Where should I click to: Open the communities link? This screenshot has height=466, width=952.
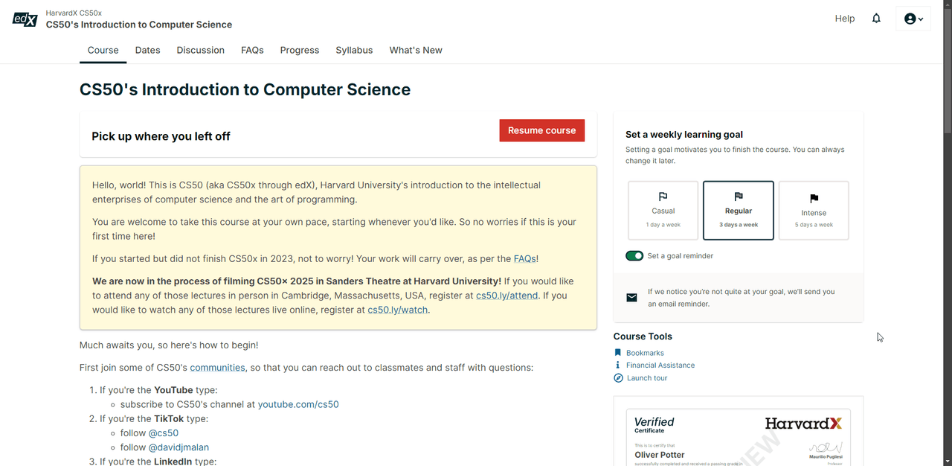[x=217, y=368]
